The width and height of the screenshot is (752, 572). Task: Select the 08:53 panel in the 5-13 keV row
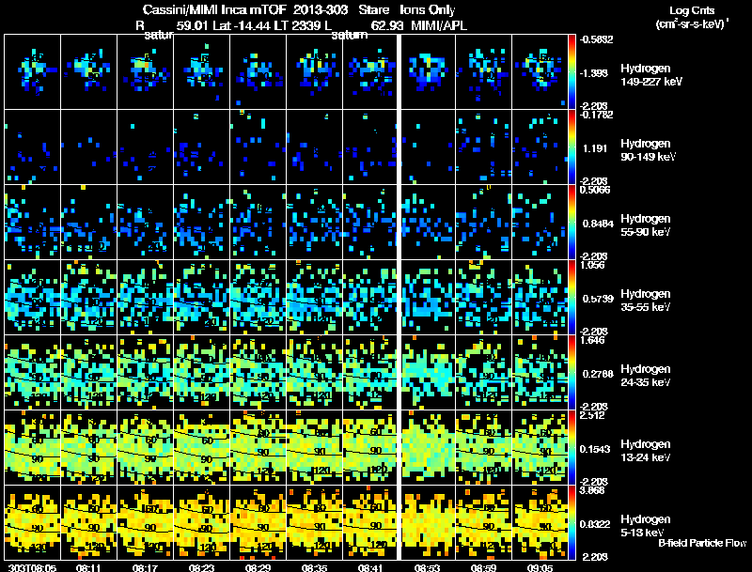pos(428,522)
